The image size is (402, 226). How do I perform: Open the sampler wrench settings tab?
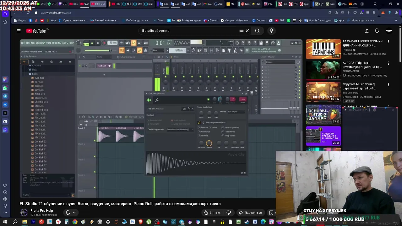click(157, 100)
